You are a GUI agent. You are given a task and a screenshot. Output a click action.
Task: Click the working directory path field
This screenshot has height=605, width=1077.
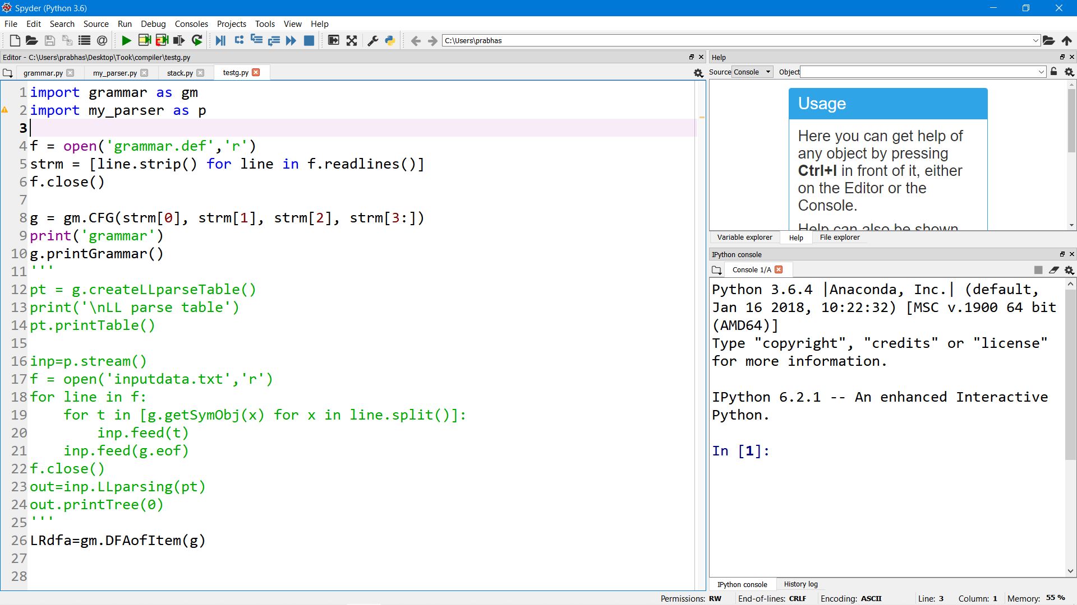click(737, 40)
